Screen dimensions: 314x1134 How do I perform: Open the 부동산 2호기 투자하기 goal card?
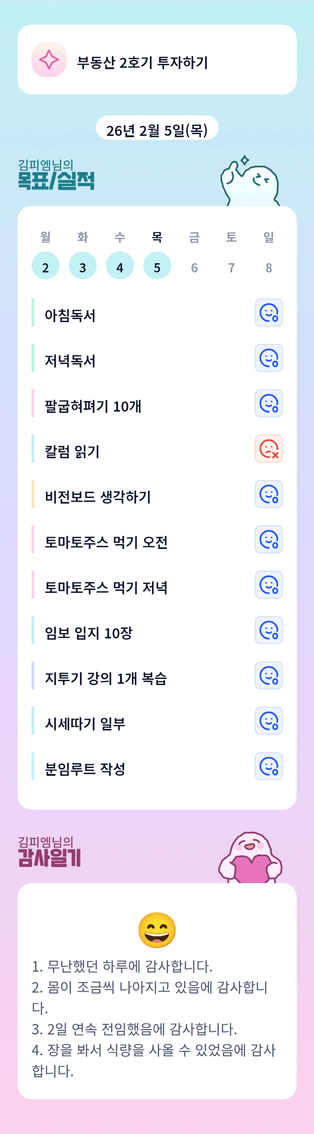coord(157,60)
